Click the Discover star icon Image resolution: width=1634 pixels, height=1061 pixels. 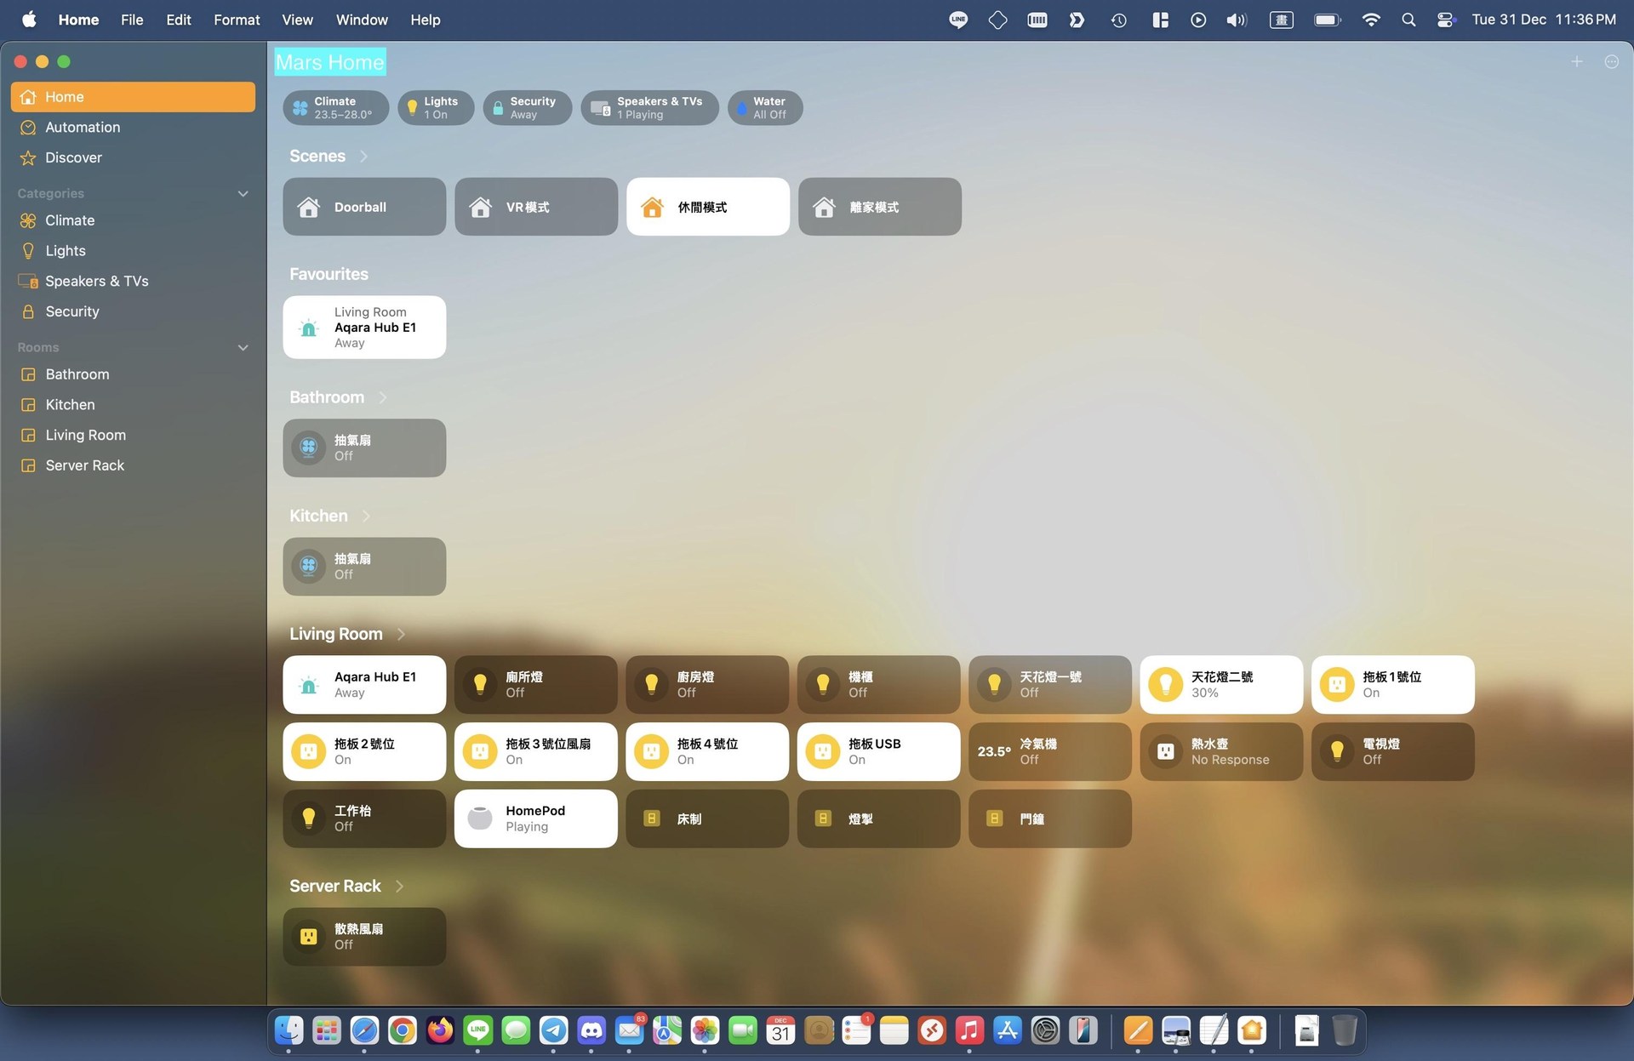28,157
